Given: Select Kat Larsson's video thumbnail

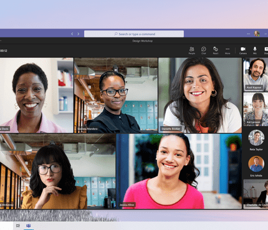Looking at the screenshot, I should pos(256,109).
